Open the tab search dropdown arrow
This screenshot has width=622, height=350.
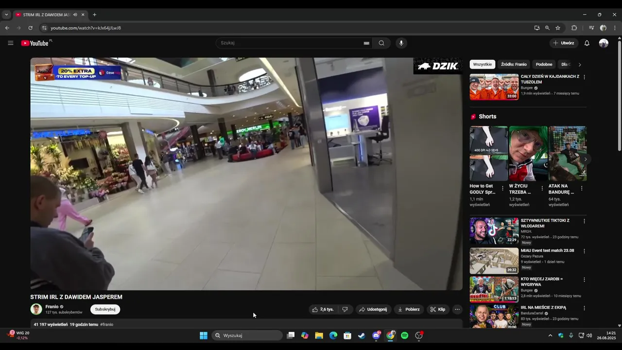pos(6,15)
